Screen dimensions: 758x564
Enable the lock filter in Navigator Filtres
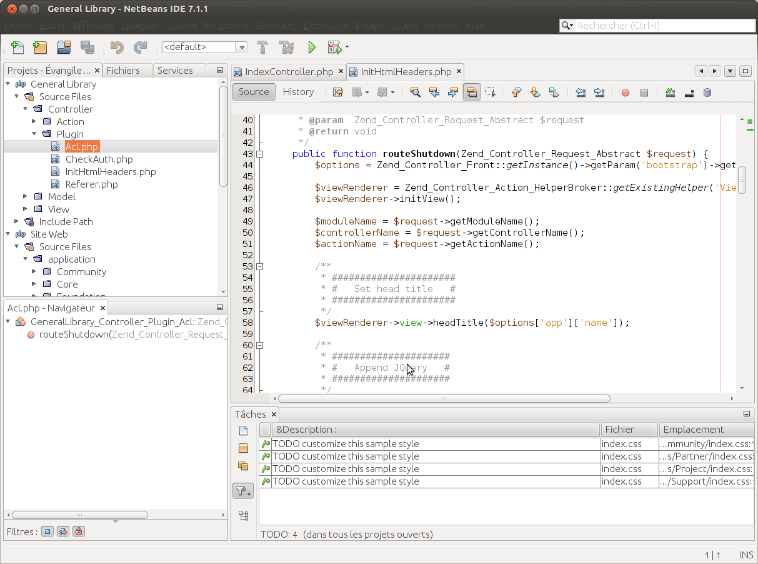[x=77, y=531]
